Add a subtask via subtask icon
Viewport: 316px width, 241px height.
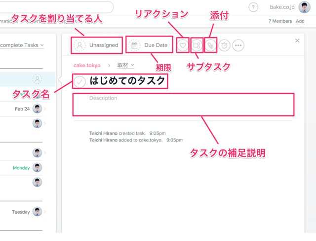pyautogui.click(x=197, y=45)
